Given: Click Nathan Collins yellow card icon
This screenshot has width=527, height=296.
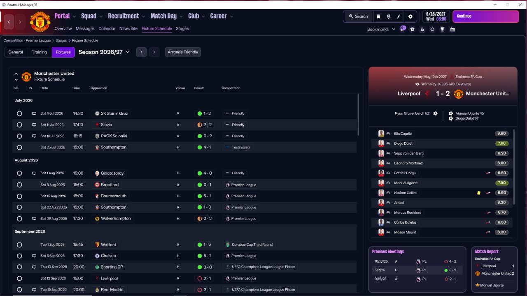Looking at the screenshot, I should click(x=478, y=193).
